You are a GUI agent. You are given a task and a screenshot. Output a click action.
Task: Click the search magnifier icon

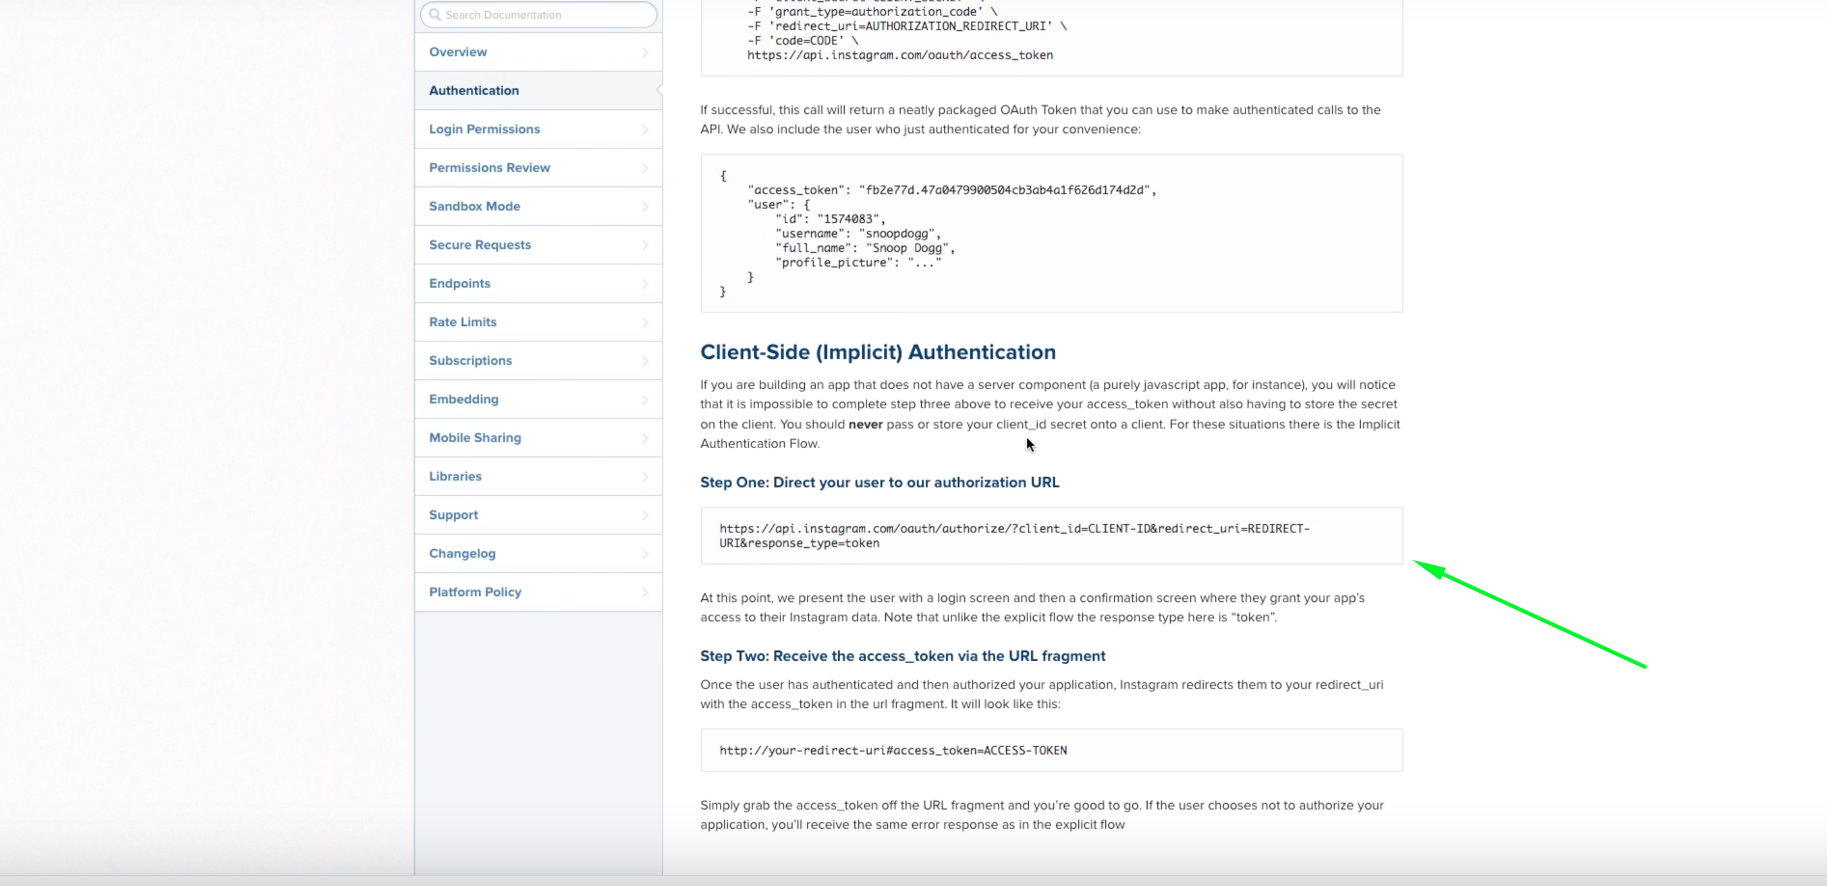436,14
